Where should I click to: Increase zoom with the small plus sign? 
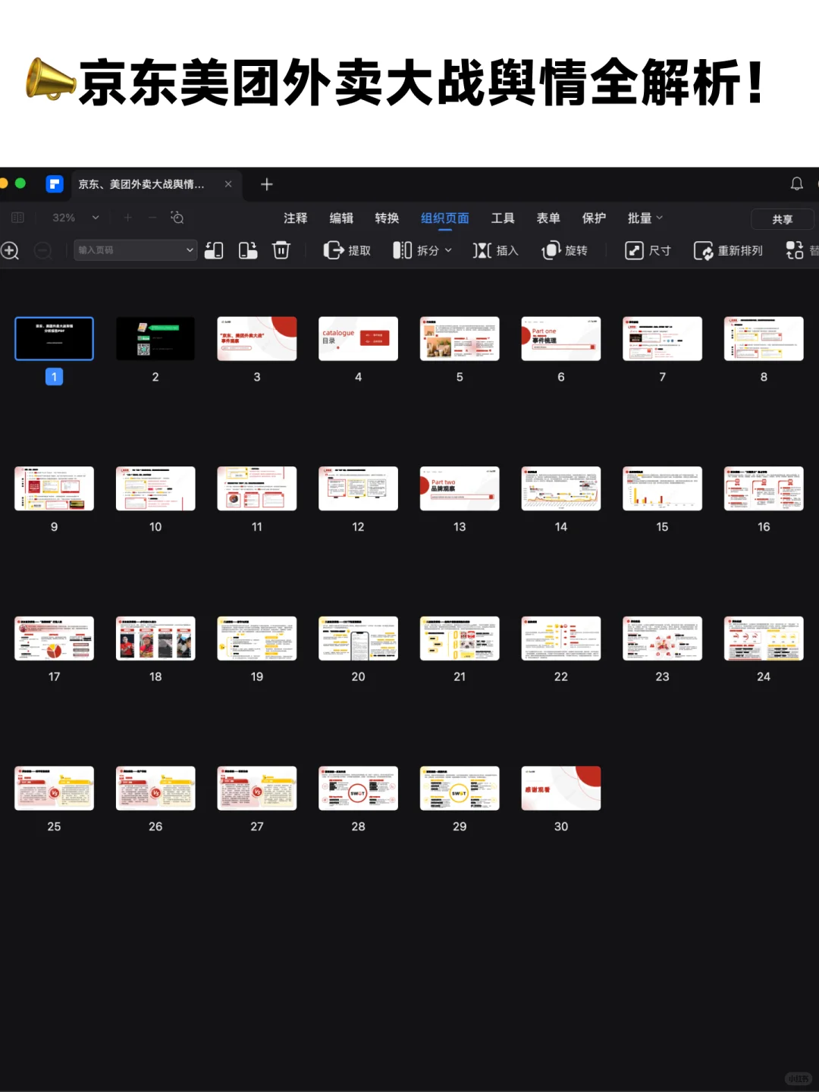(x=127, y=218)
